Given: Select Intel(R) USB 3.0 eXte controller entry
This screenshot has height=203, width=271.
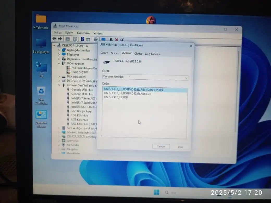Looking at the screenshot, I should [x=82, y=107].
